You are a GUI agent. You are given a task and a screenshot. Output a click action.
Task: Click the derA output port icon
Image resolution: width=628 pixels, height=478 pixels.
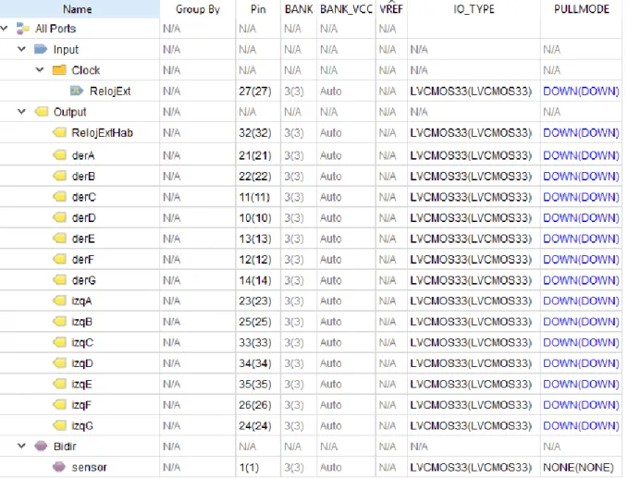[x=60, y=155]
